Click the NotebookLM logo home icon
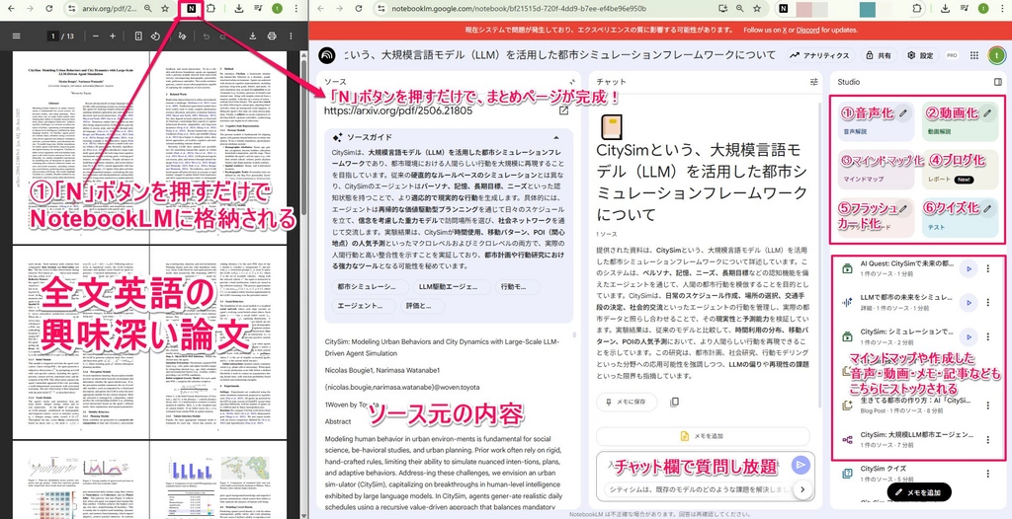Image resolution: width=1012 pixels, height=519 pixels. coord(328,55)
